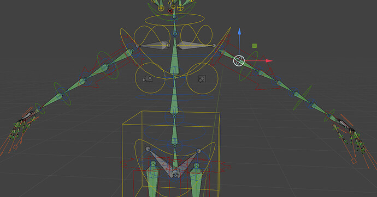Select the yellow ellipse neck control at the top
Viewport: 377px width, 197px height.
174,20
